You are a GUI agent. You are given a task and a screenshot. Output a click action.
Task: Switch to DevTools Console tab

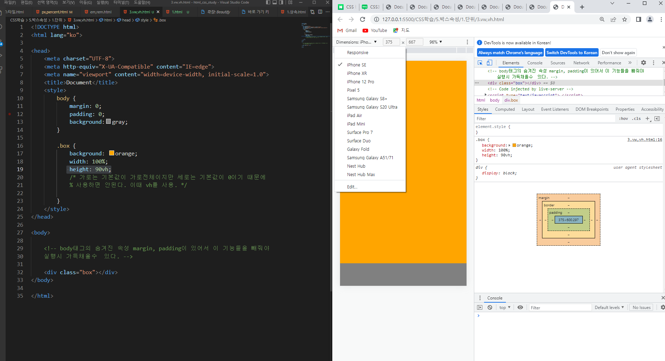click(x=535, y=63)
